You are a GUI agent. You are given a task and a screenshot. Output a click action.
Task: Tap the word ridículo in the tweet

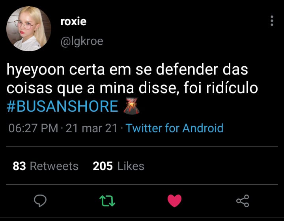pos(232,88)
